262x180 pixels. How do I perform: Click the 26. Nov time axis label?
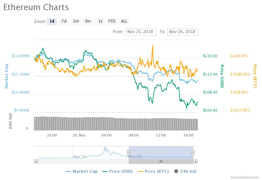coord(79,135)
